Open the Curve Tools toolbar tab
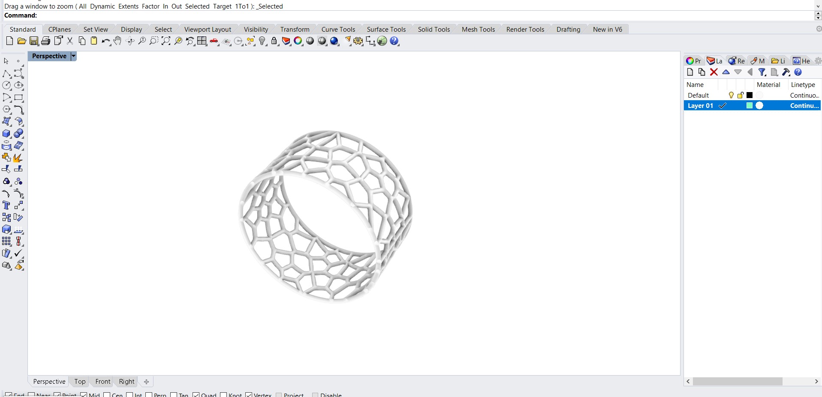 [x=338, y=29]
